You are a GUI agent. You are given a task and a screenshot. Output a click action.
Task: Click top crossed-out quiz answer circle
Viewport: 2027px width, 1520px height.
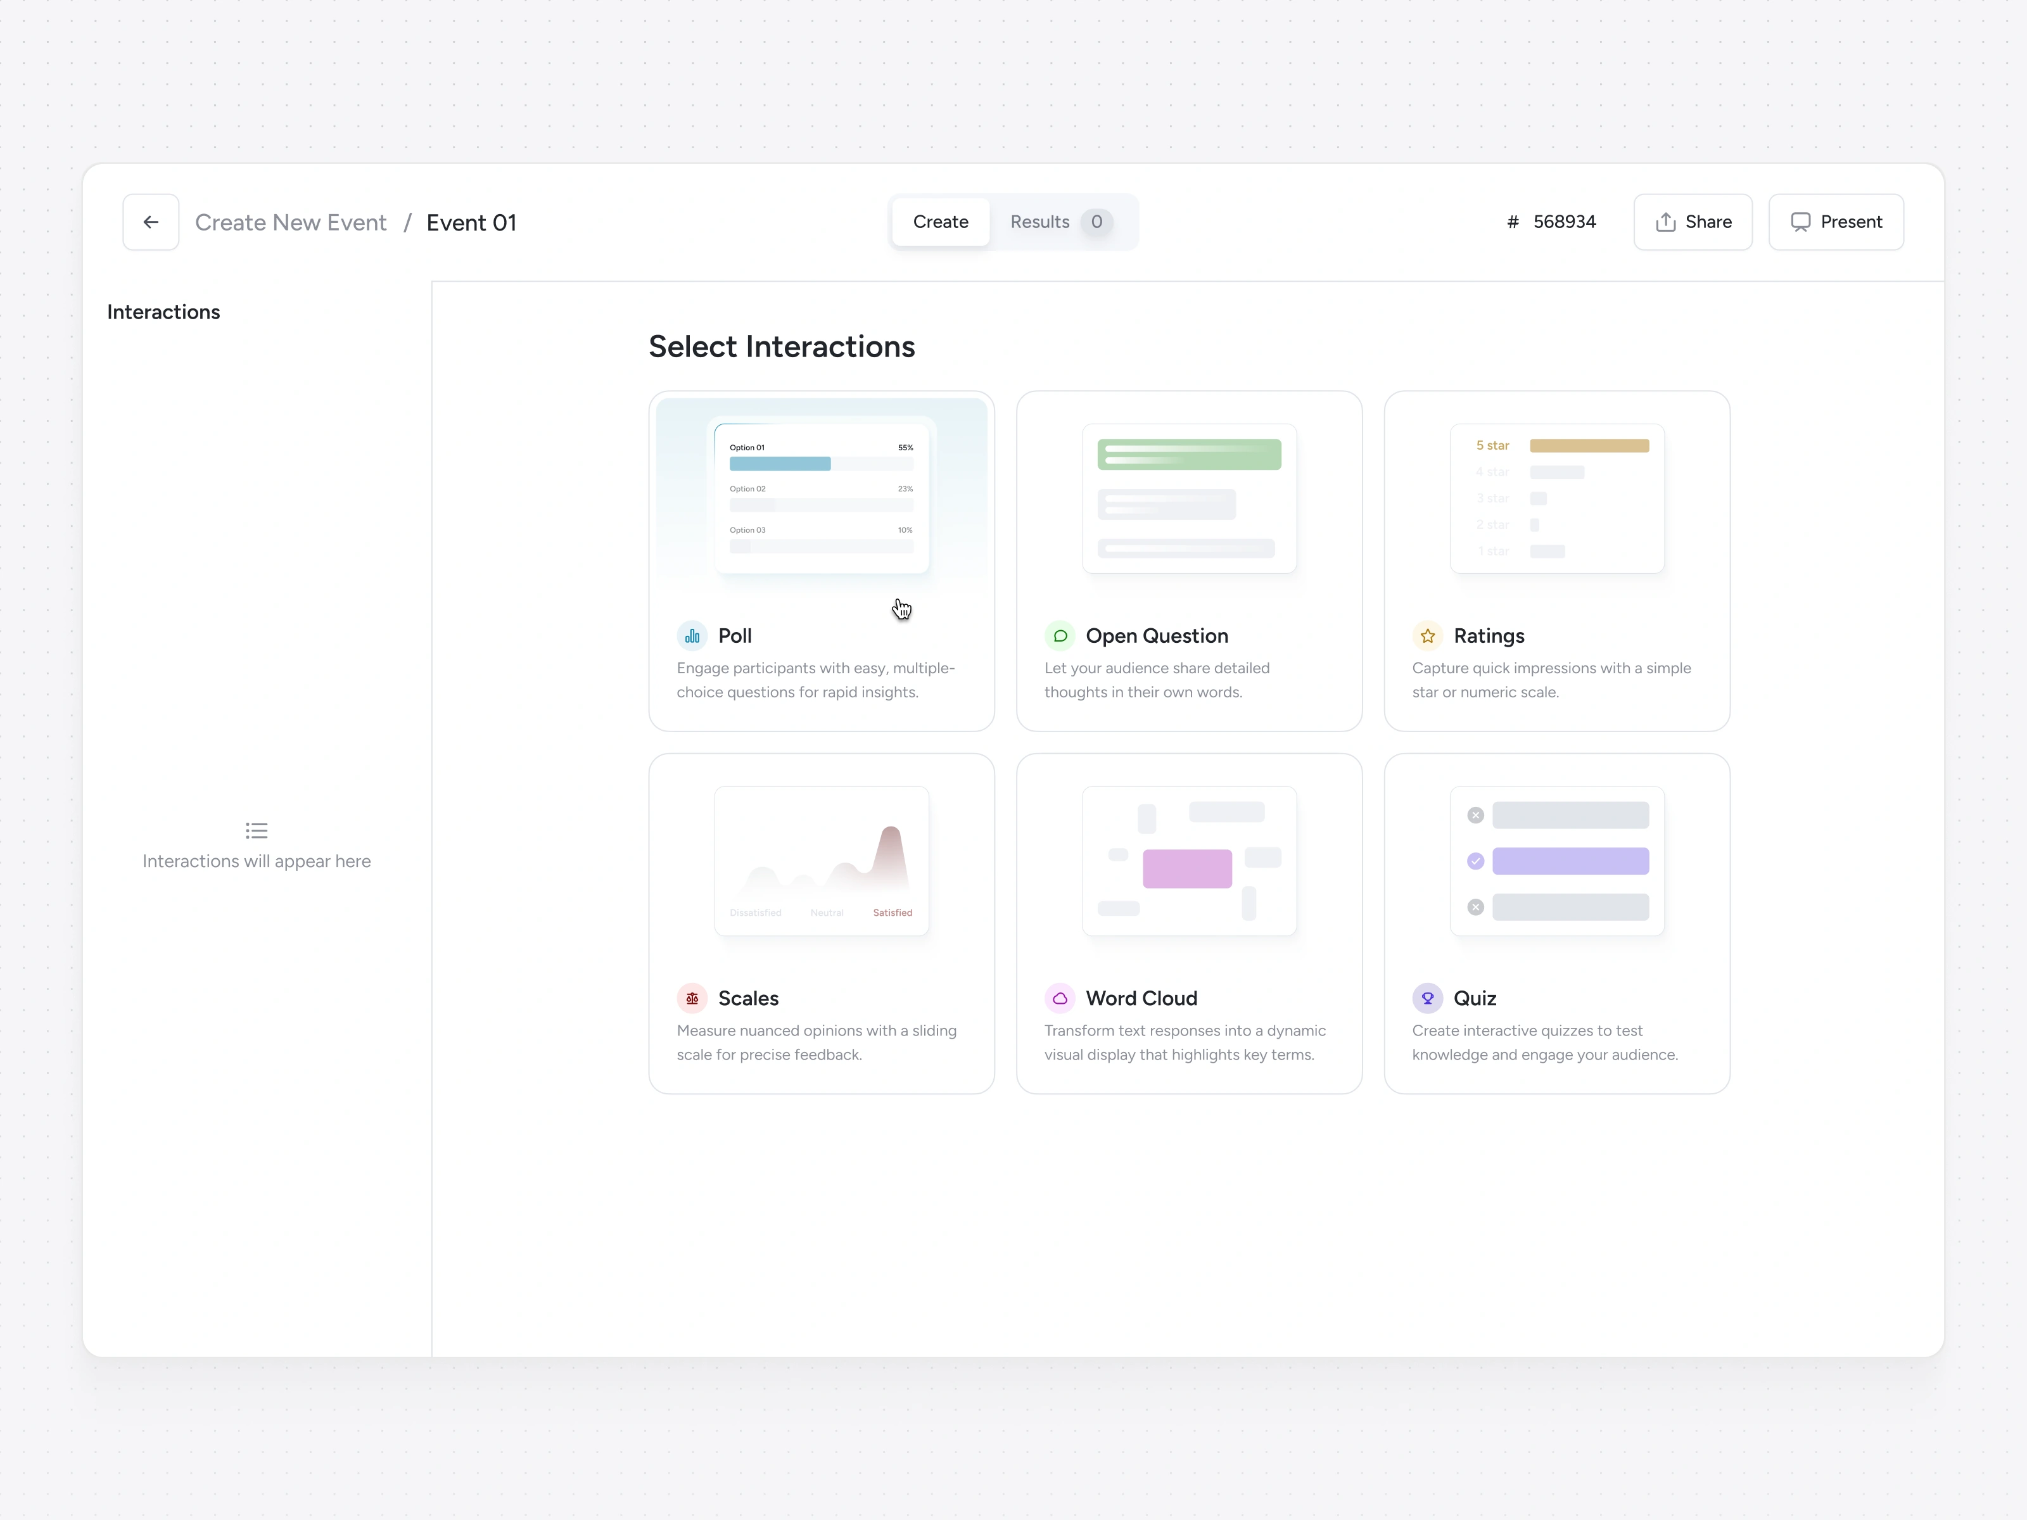[x=1475, y=816]
